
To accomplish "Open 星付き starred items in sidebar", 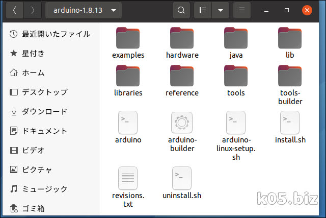I will 51,54.
